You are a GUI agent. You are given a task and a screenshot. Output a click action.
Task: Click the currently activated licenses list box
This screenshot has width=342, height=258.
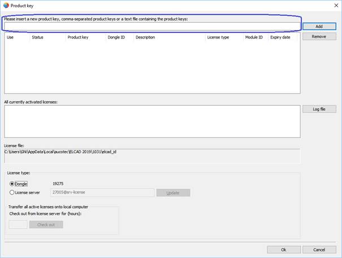[x=151, y=121]
